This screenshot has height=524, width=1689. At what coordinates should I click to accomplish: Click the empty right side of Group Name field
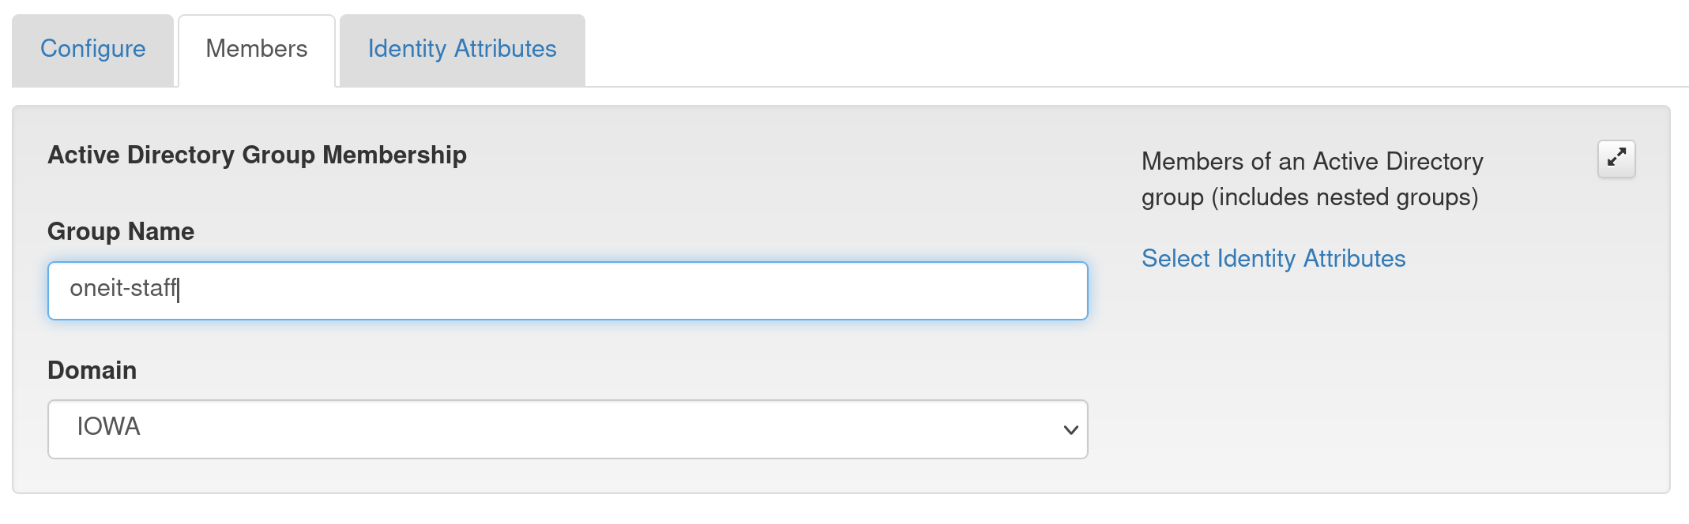790,290
